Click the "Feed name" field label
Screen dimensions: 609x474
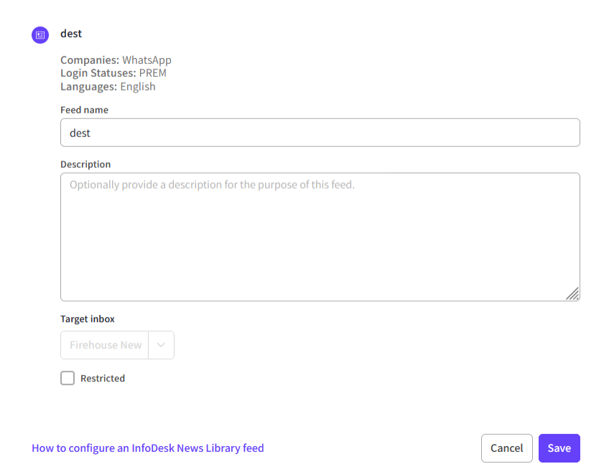point(84,110)
